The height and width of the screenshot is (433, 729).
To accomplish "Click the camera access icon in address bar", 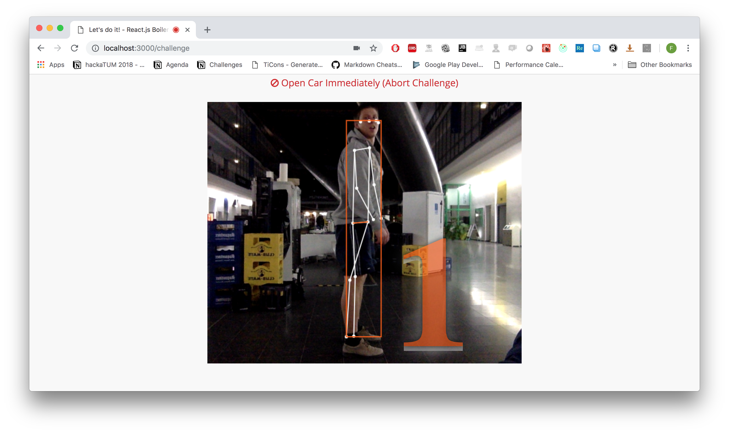I will coord(356,48).
